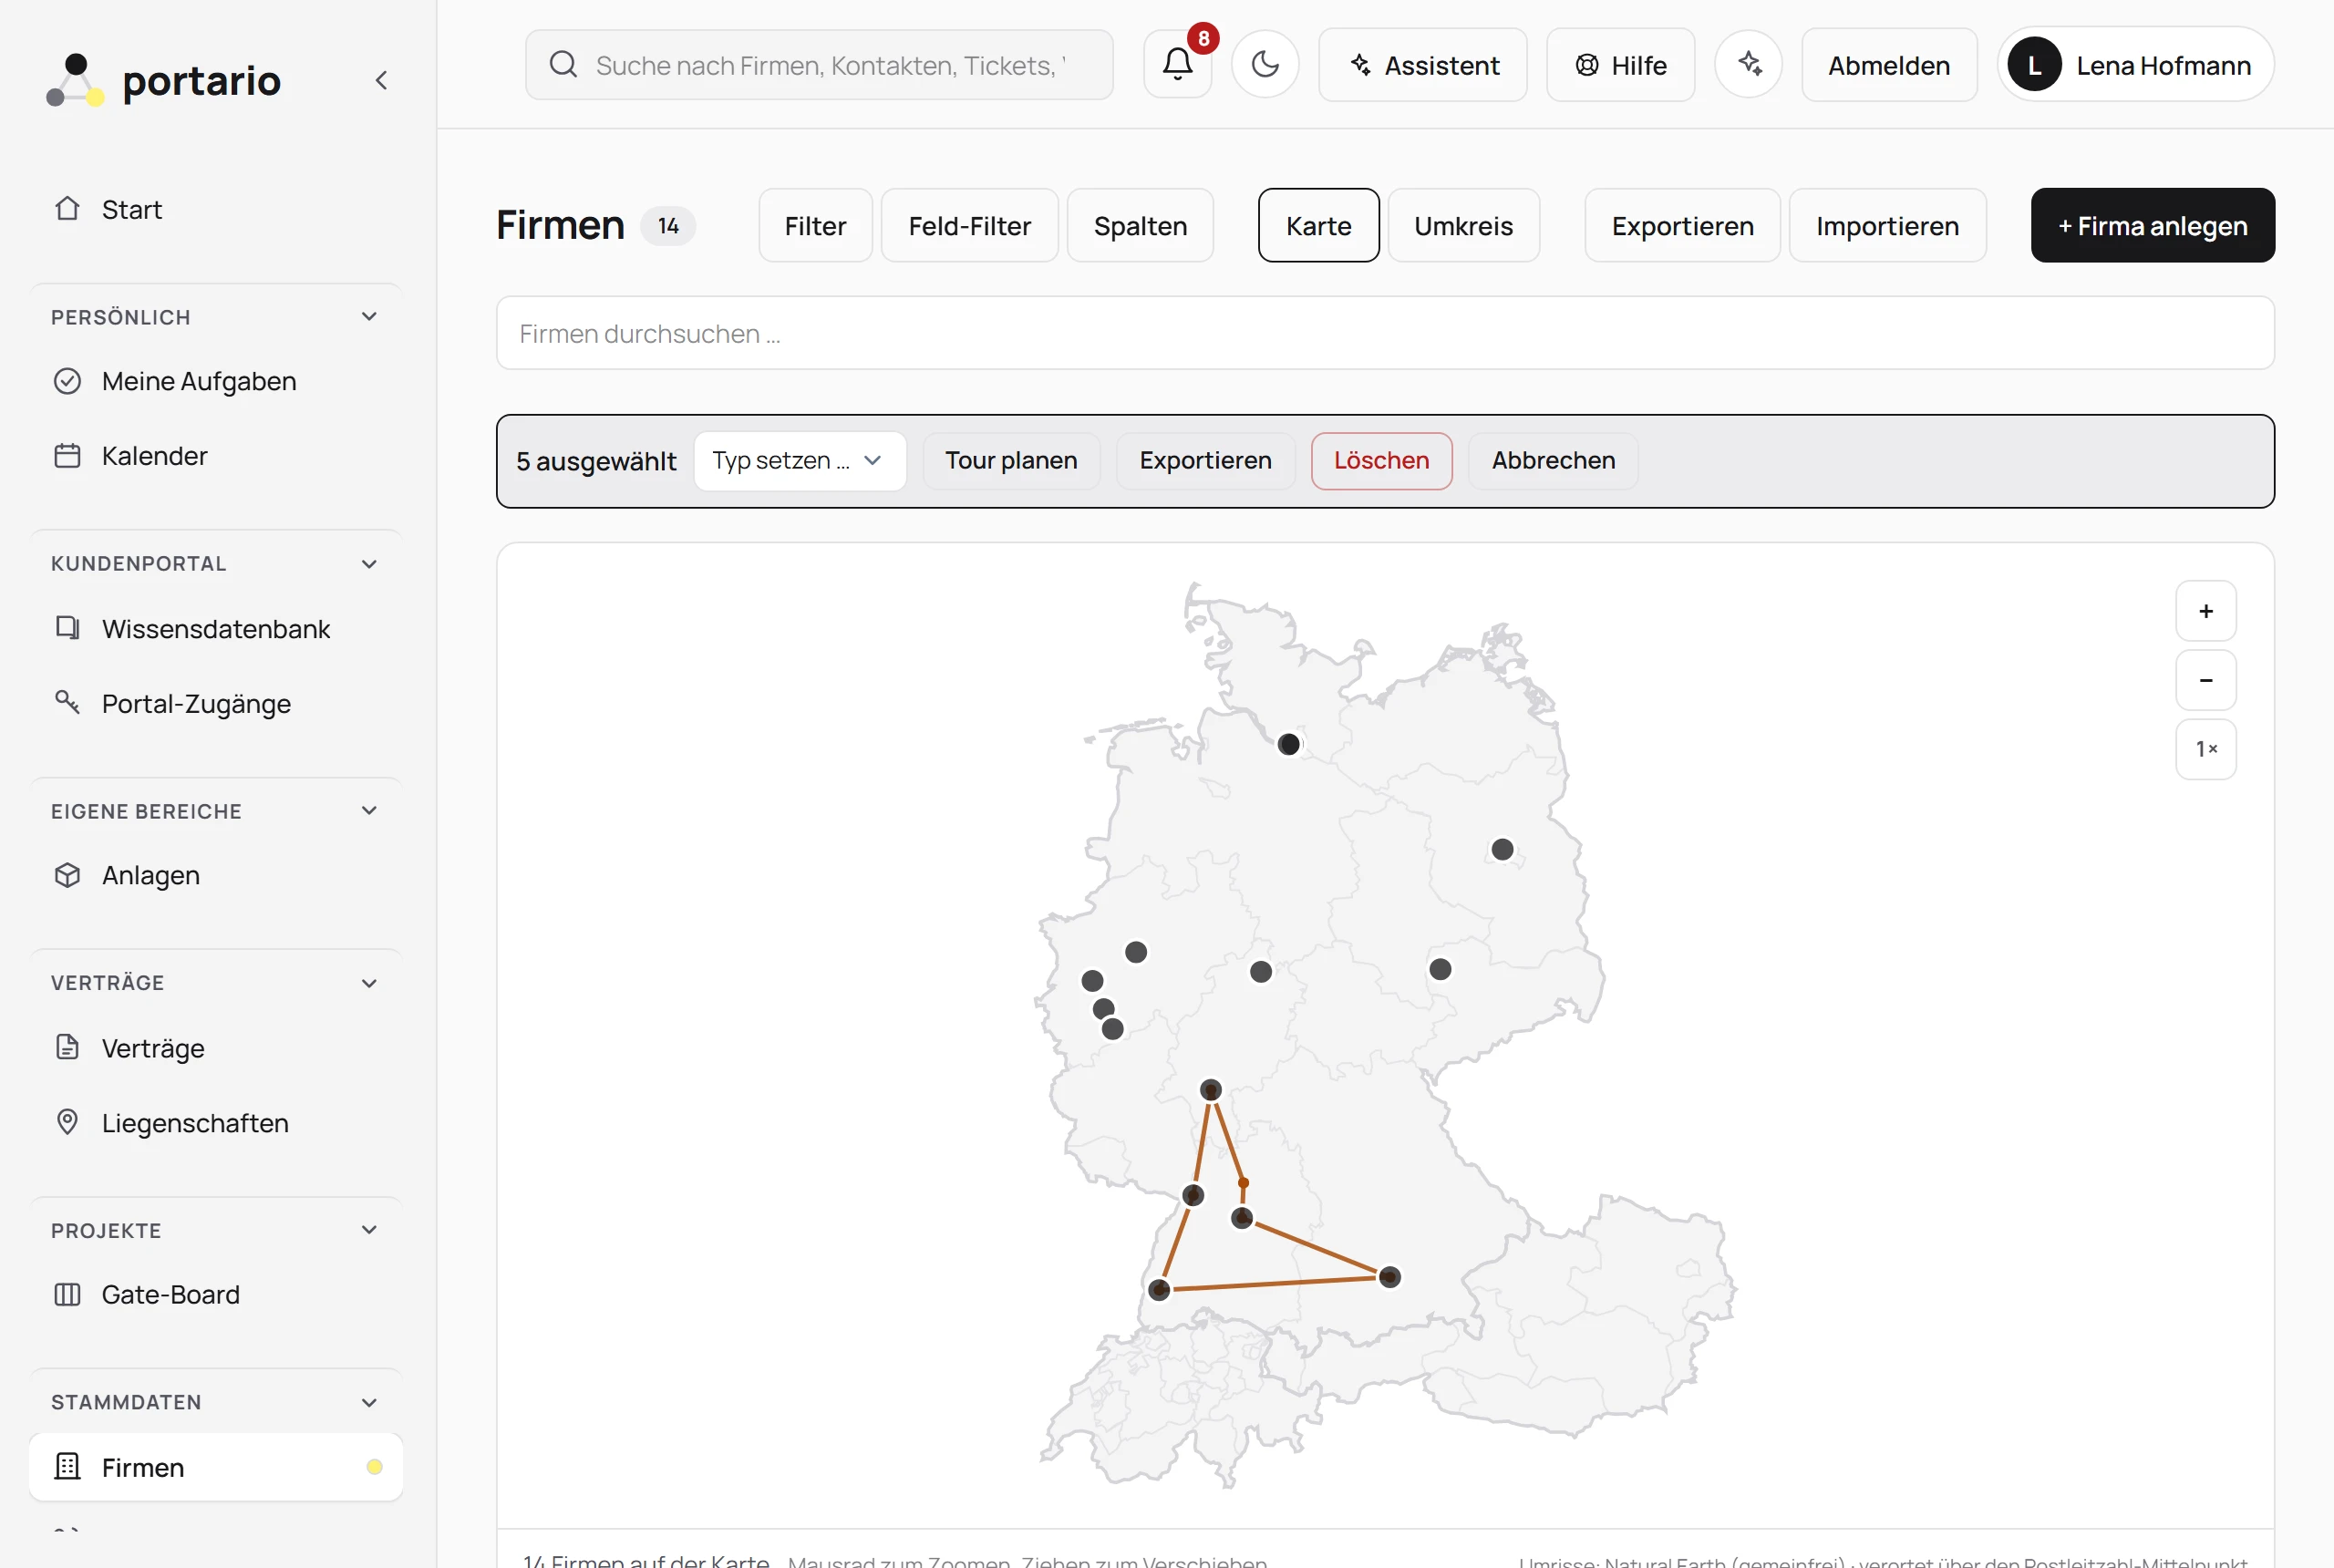Collapse the KUNDENPORTAL section
This screenshot has width=2334, height=1568.
coord(369,564)
